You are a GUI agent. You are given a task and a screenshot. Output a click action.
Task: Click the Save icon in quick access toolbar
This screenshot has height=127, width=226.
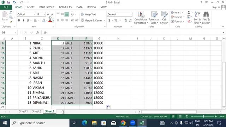tap(8, 2)
